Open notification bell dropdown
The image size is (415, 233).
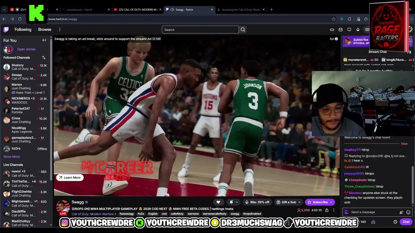tap(233, 202)
